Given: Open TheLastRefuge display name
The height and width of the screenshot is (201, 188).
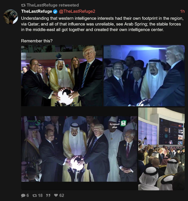Looking at the screenshot, I should click(x=37, y=11).
